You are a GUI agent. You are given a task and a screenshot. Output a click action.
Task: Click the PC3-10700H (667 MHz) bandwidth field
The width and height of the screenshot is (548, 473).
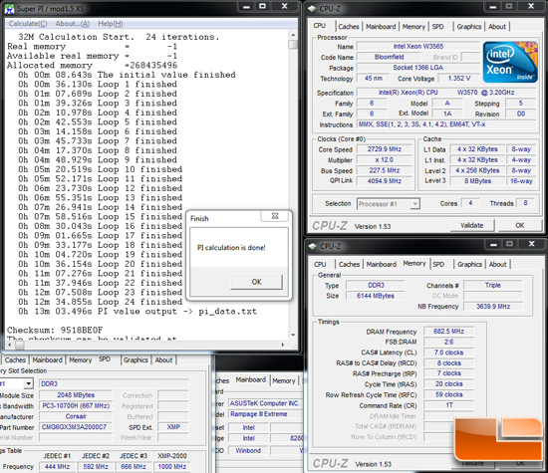click(76, 406)
